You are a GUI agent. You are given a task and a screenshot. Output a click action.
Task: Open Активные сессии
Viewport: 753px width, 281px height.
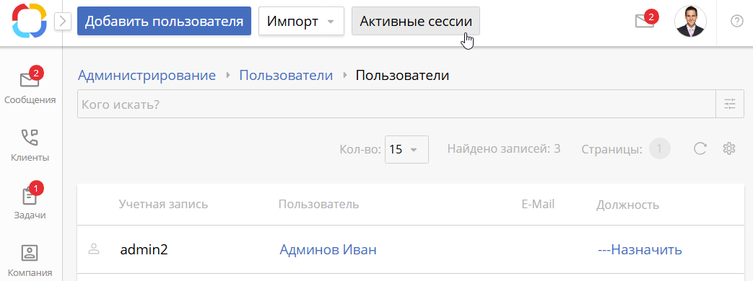(416, 21)
